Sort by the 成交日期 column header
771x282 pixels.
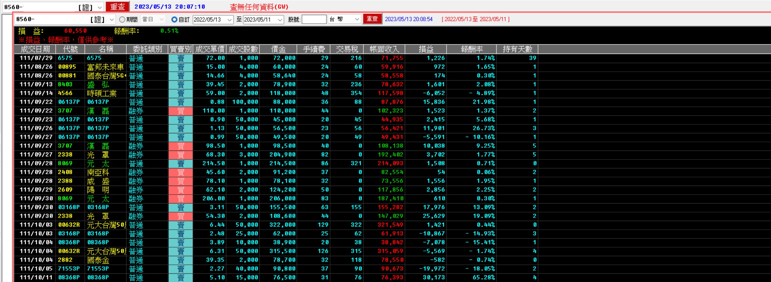tap(35, 49)
